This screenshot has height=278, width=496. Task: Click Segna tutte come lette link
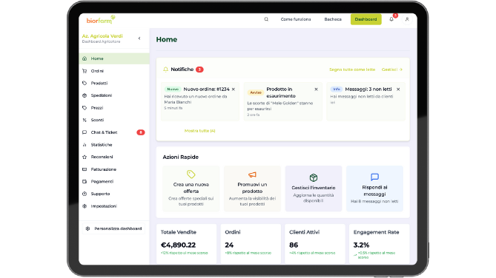pos(352,69)
